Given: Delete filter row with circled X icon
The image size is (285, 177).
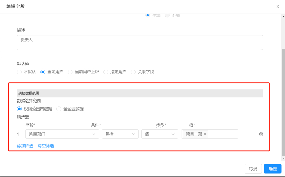Looking at the screenshot, I should coord(261,134).
